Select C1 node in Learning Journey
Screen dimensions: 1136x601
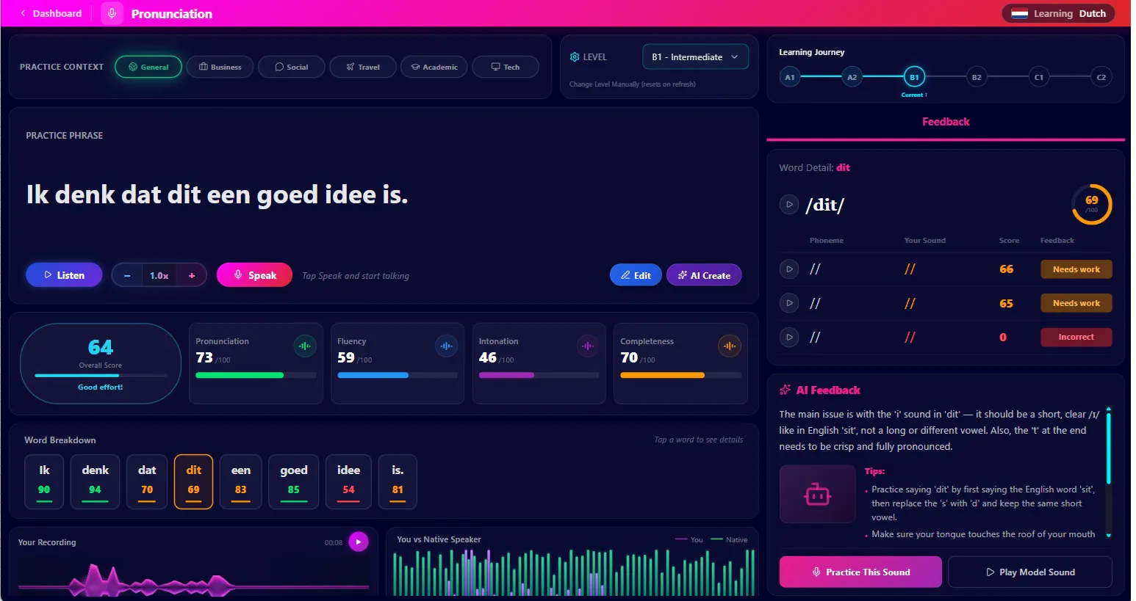point(1039,77)
